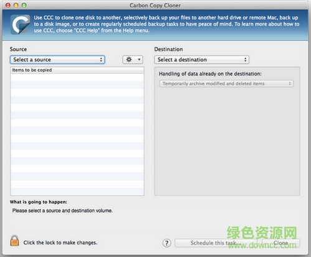311x257 pixels.
Task: Open the Select a destination dropdown
Action: (201, 60)
